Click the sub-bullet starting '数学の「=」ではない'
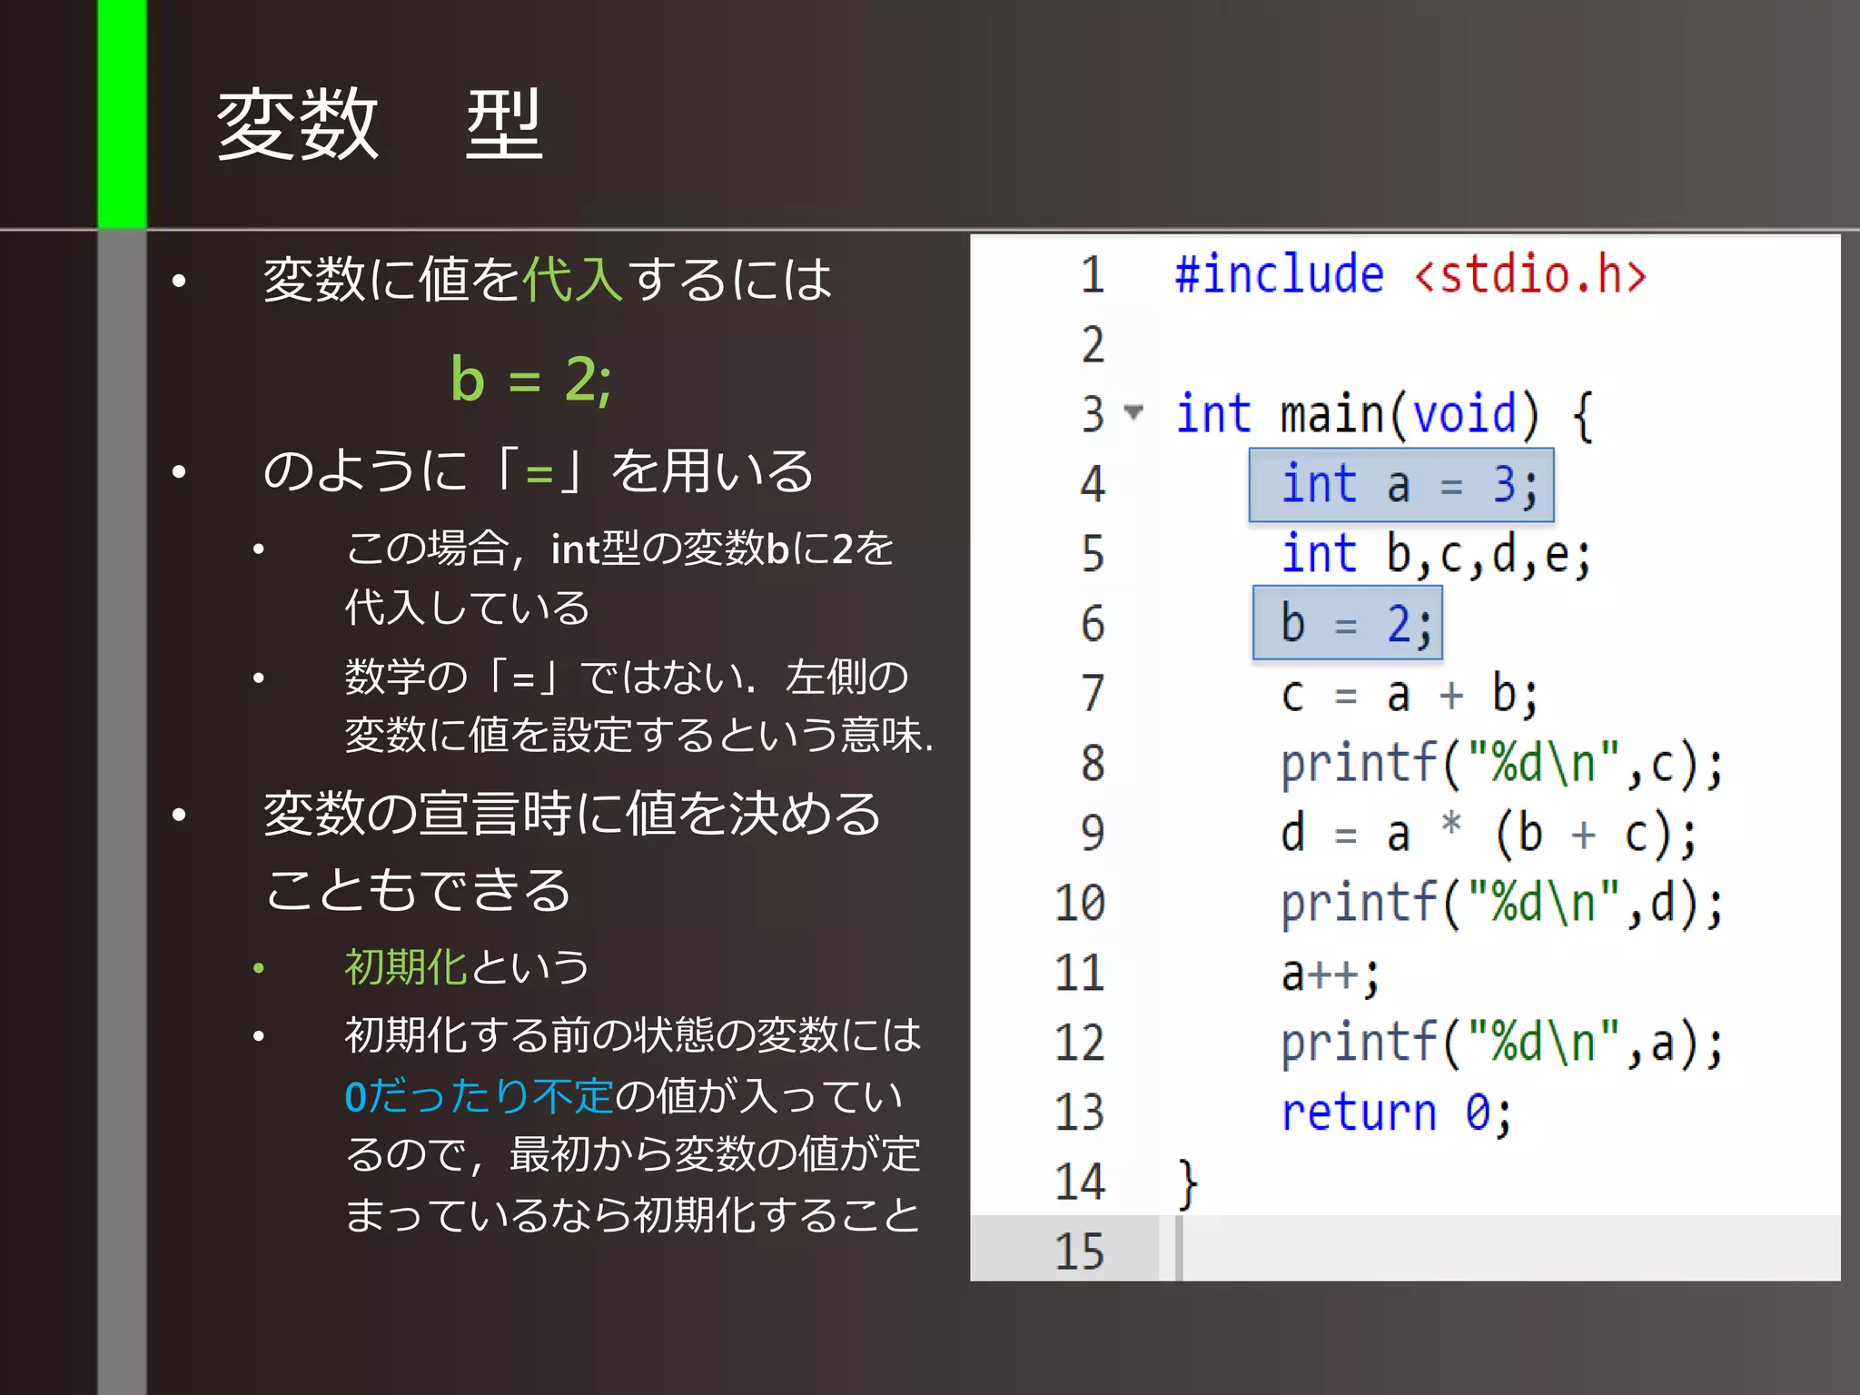 [x=639, y=706]
